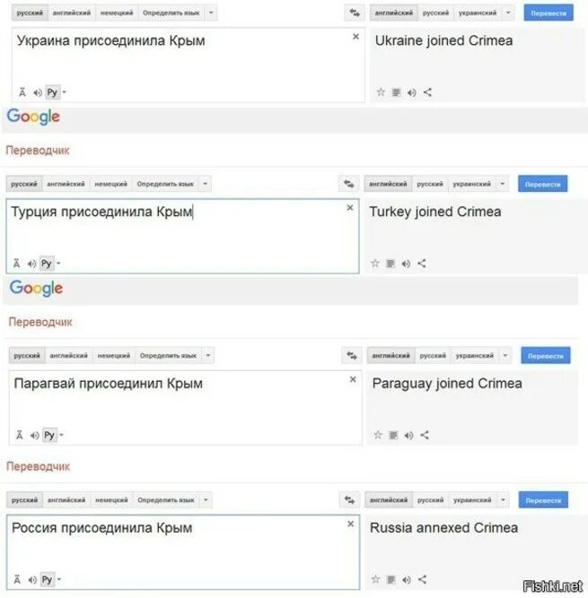The image size is (588, 598).
Task: Listen to 'Turkey joined Crimea' translation audio
Action: [x=406, y=264]
